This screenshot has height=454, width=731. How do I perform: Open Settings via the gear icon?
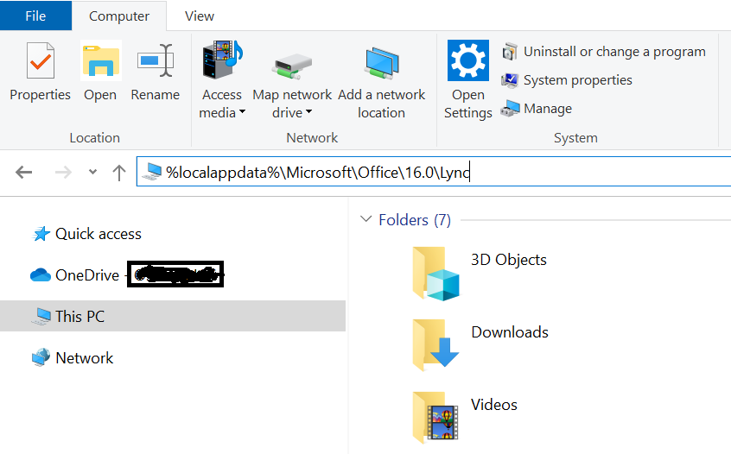pos(467,62)
